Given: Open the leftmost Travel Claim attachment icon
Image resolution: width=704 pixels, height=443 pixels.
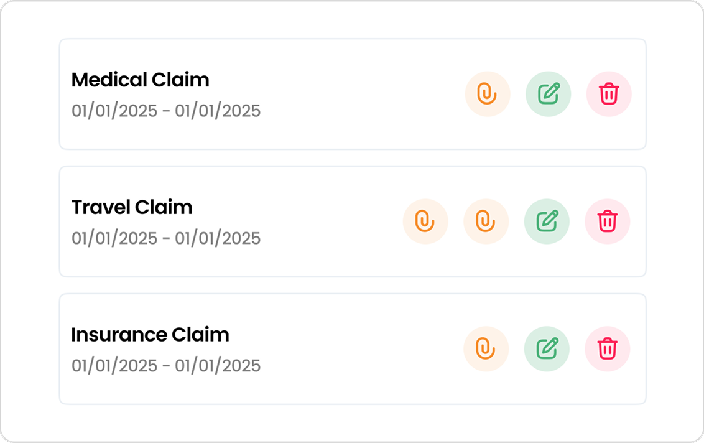Looking at the screenshot, I should [x=425, y=222].
